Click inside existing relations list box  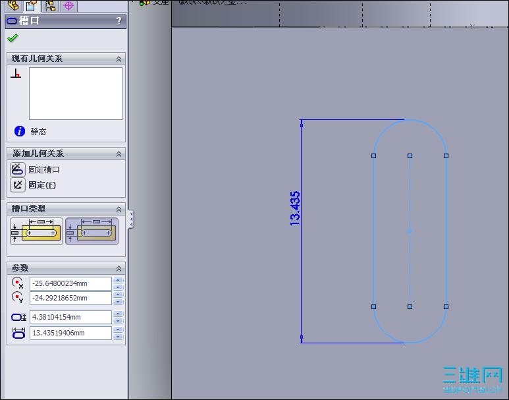pyautogui.click(x=76, y=94)
